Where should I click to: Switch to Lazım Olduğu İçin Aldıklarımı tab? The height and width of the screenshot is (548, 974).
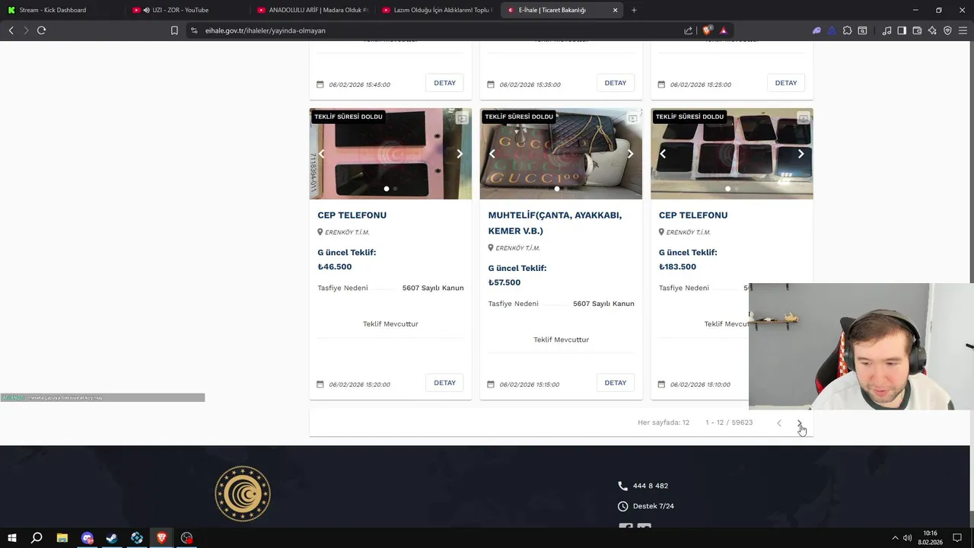(x=437, y=10)
